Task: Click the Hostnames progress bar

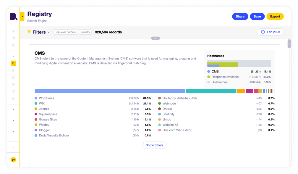Action: click(x=239, y=64)
